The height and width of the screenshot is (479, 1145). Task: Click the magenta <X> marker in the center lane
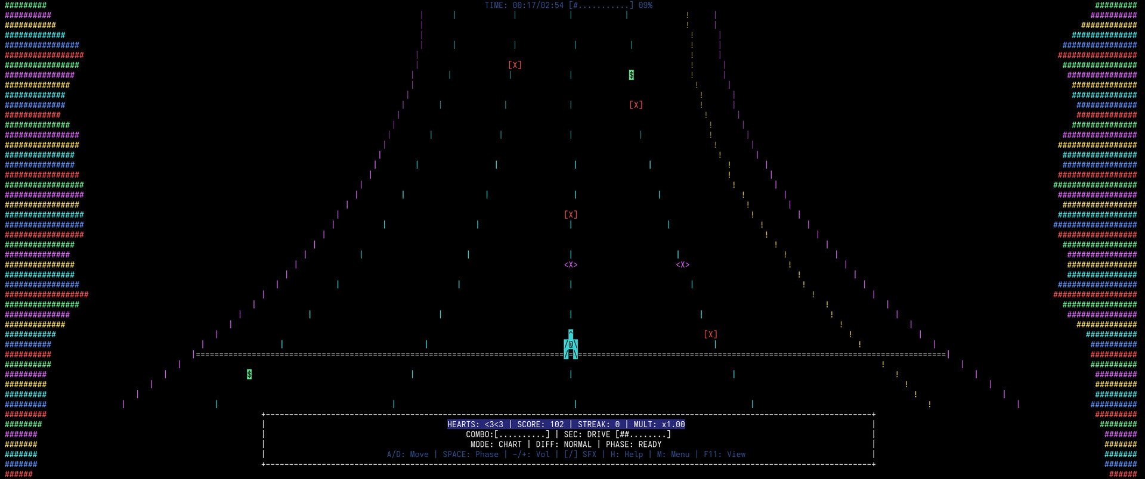(571, 265)
